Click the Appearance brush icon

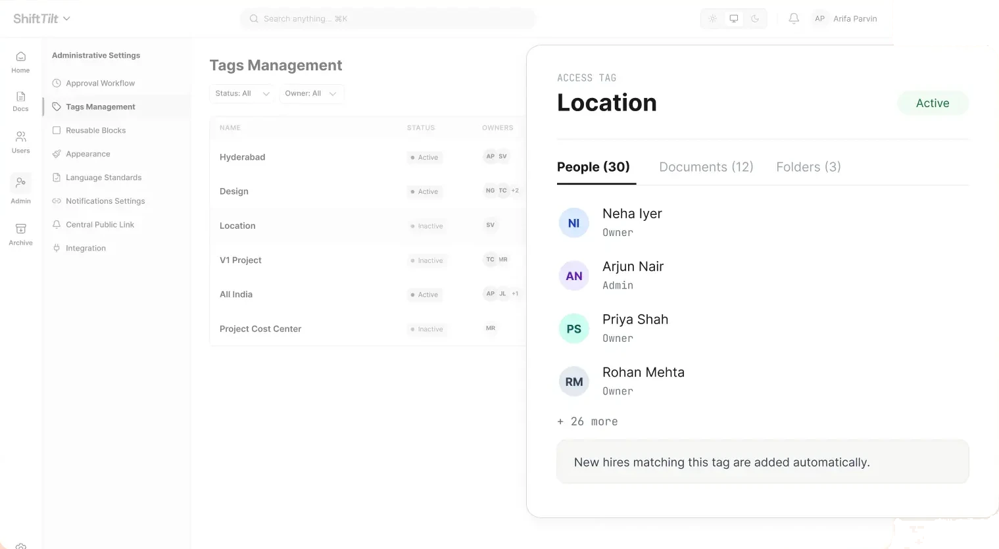click(x=57, y=154)
